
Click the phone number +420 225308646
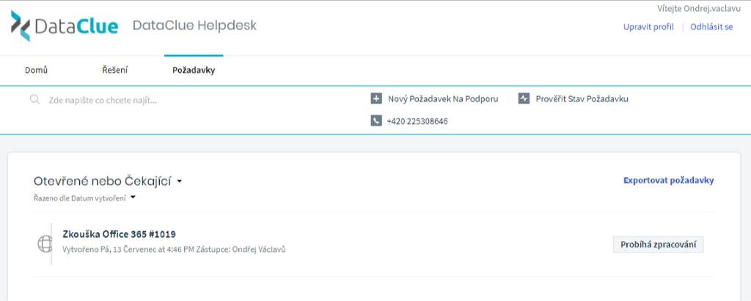(x=417, y=121)
